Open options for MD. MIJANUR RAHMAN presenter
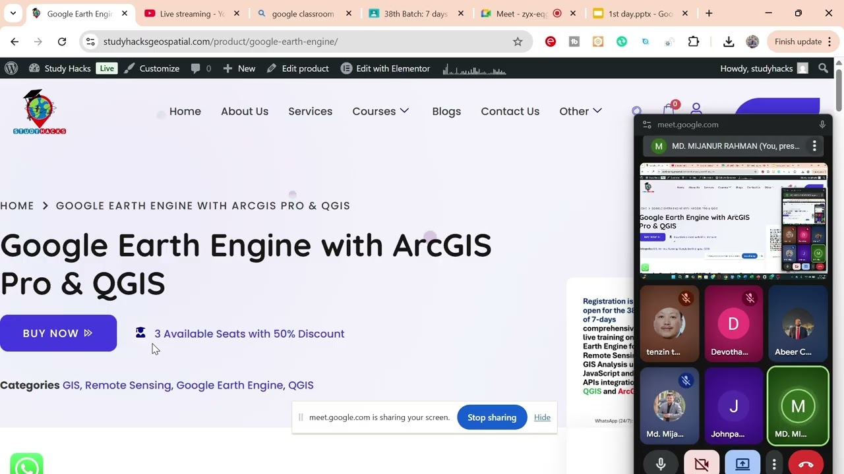The image size is (844, 474). (814, 146)
